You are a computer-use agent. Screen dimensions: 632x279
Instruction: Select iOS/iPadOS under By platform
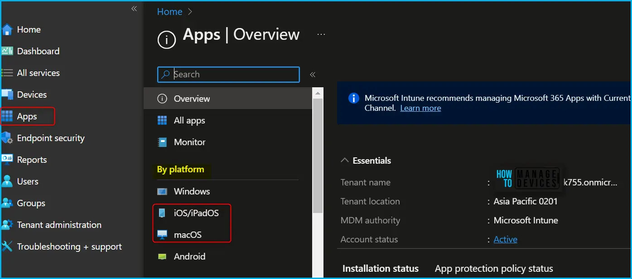point(228,213)
